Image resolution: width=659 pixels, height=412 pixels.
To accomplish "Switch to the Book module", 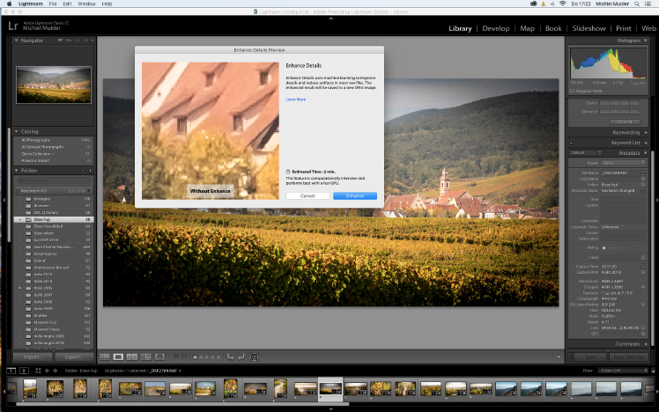I will click(x=553, y=28).
